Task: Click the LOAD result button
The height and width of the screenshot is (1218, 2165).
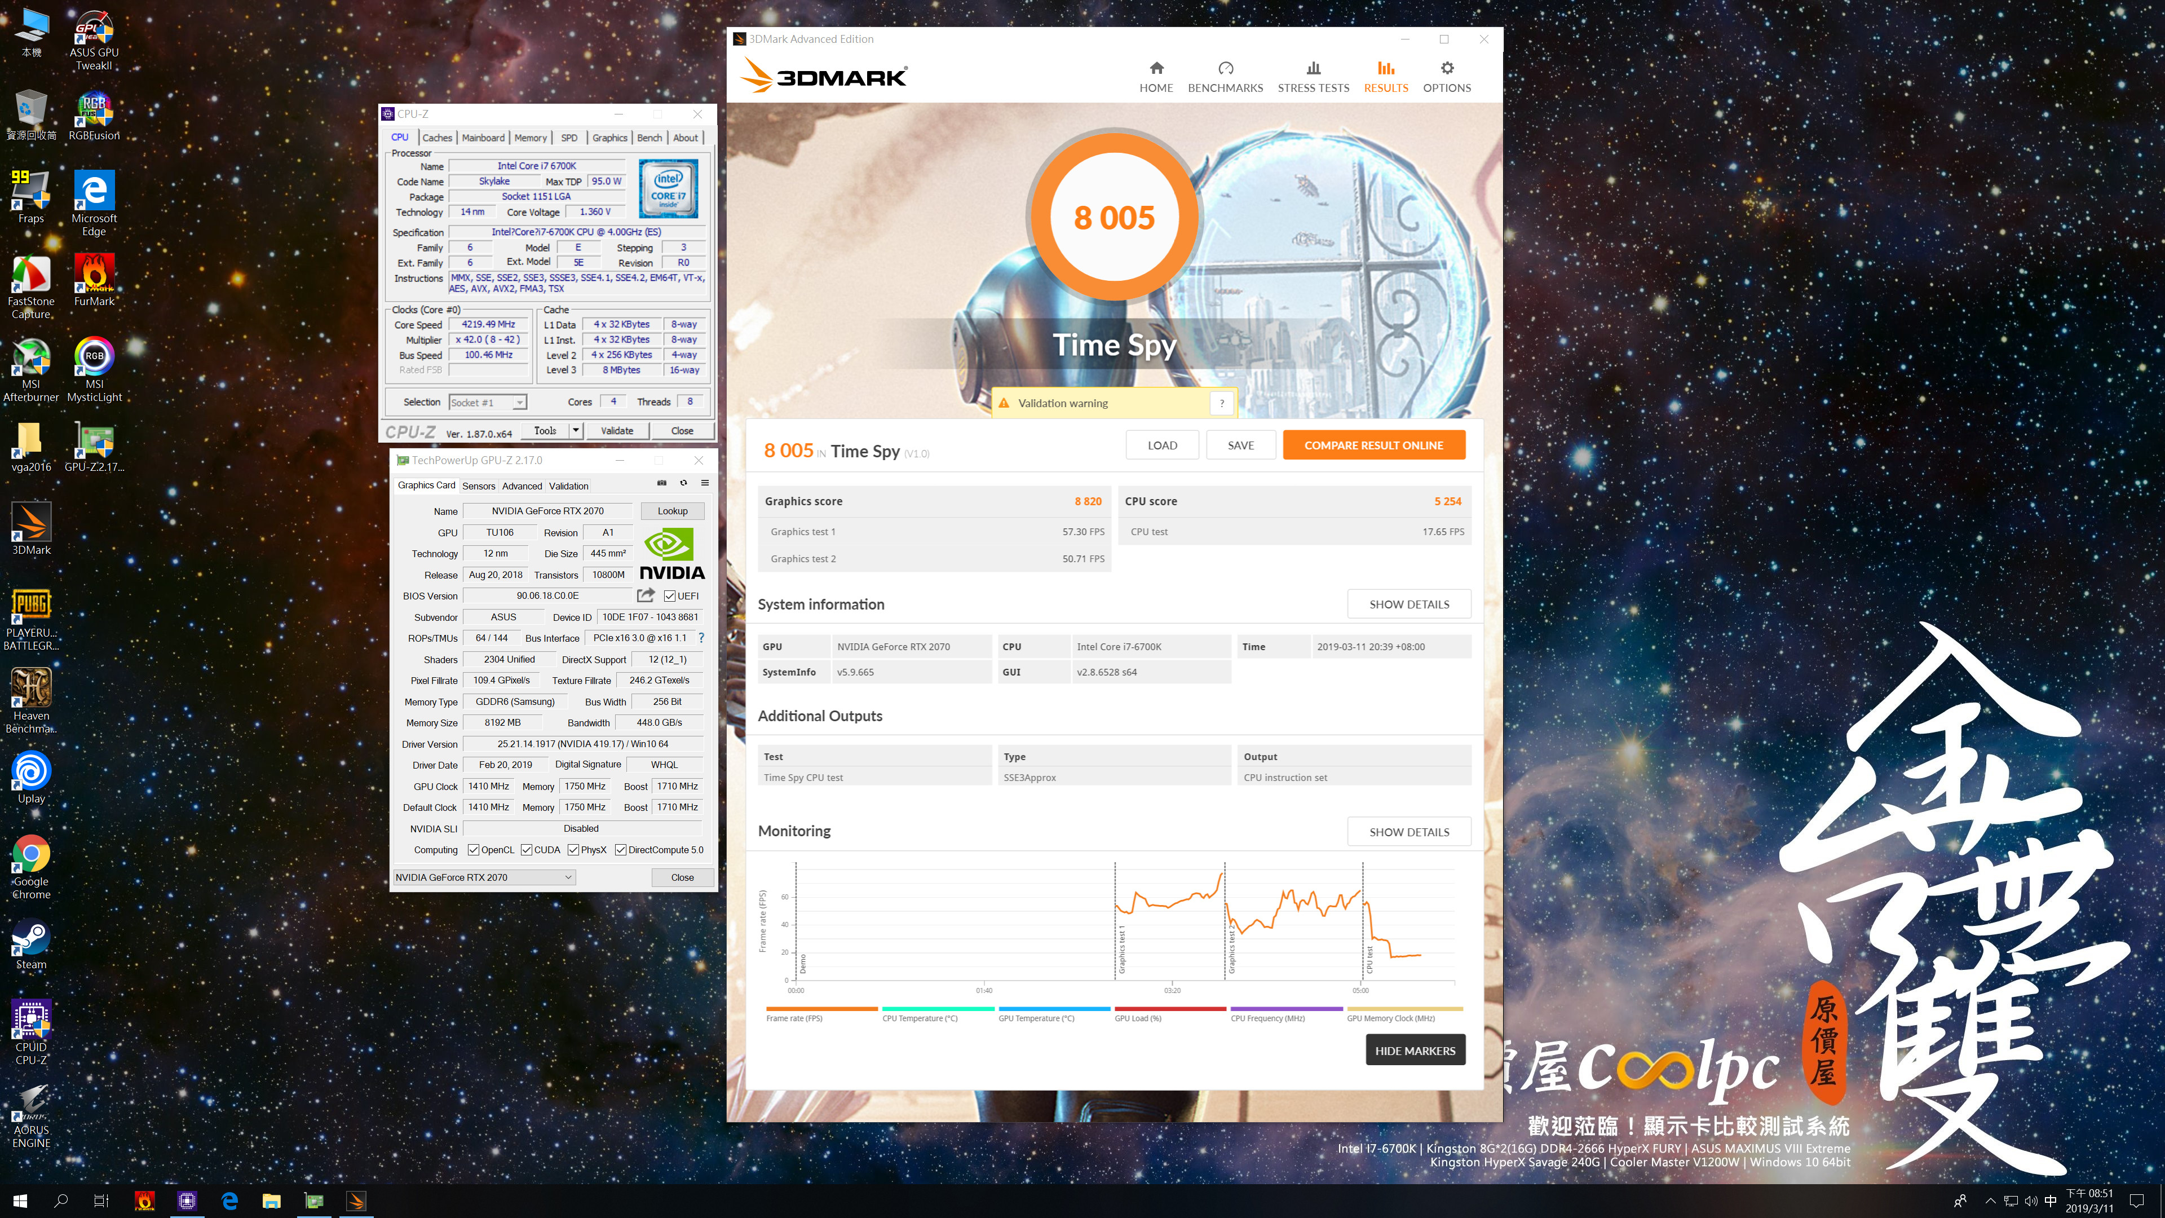Action: [x=1163, y=445]
